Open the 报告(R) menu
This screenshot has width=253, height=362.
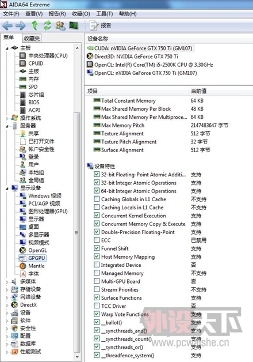point(57,14)
